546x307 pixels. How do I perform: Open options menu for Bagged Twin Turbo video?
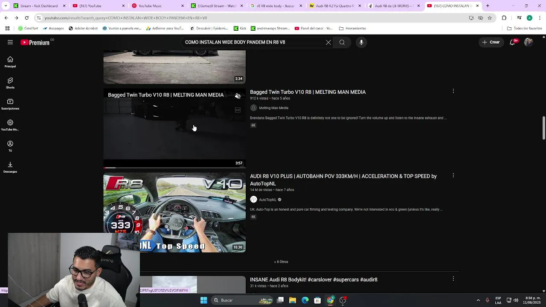[453, 91]
